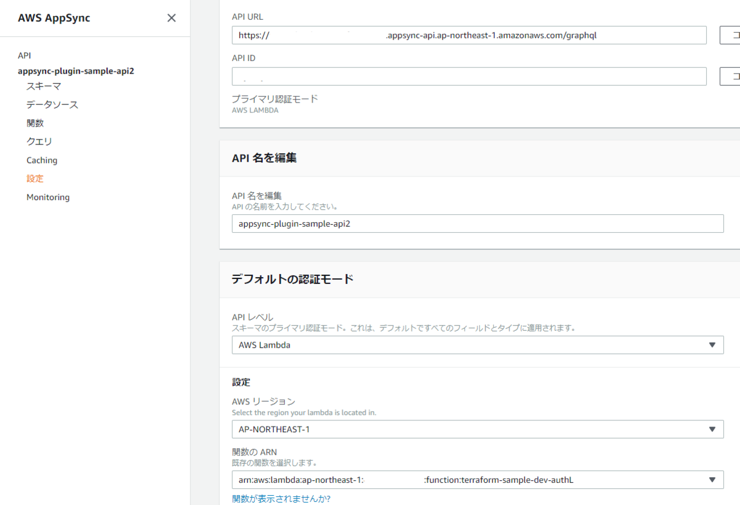Open the AWS リージョン dropdown
The height and width of the screenshot is (505, 740).
712,429
